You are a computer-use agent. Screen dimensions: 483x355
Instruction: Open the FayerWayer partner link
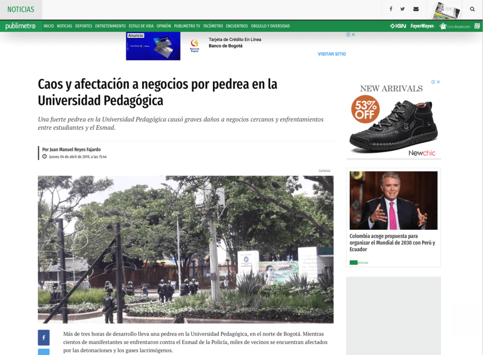click(422, 26)
